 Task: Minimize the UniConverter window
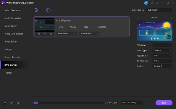coord(162,3)
